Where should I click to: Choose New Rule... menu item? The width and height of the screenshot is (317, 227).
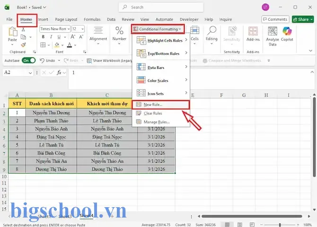pyautogui.click(x=161, y=105)
